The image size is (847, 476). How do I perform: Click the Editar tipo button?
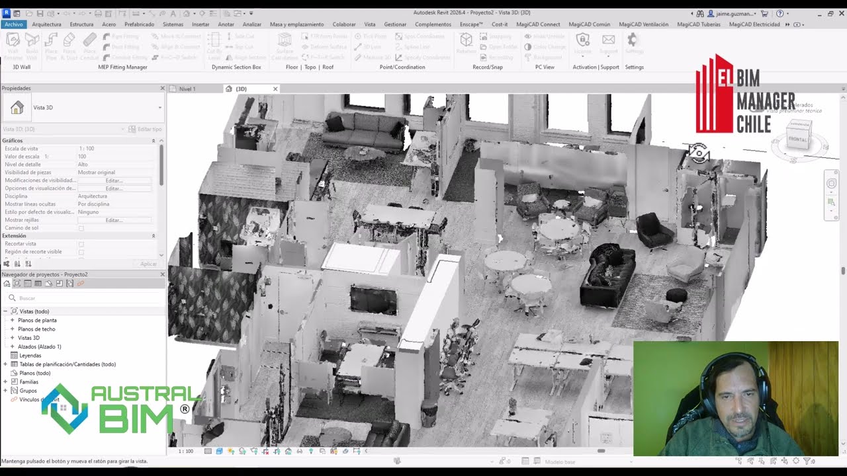(145, 129)
